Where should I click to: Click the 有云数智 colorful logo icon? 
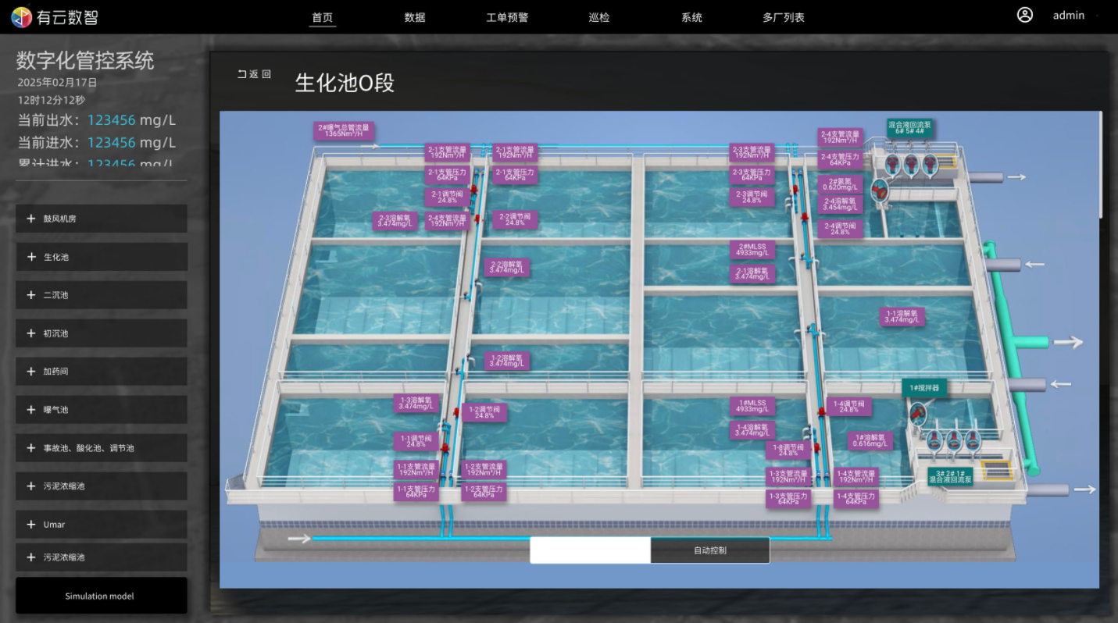coord(22,17)
